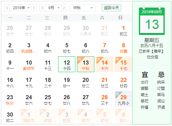This screenshot has width=172, height=126.
Task: Select September 11 十三 date
Action: (x=48, y=65)
